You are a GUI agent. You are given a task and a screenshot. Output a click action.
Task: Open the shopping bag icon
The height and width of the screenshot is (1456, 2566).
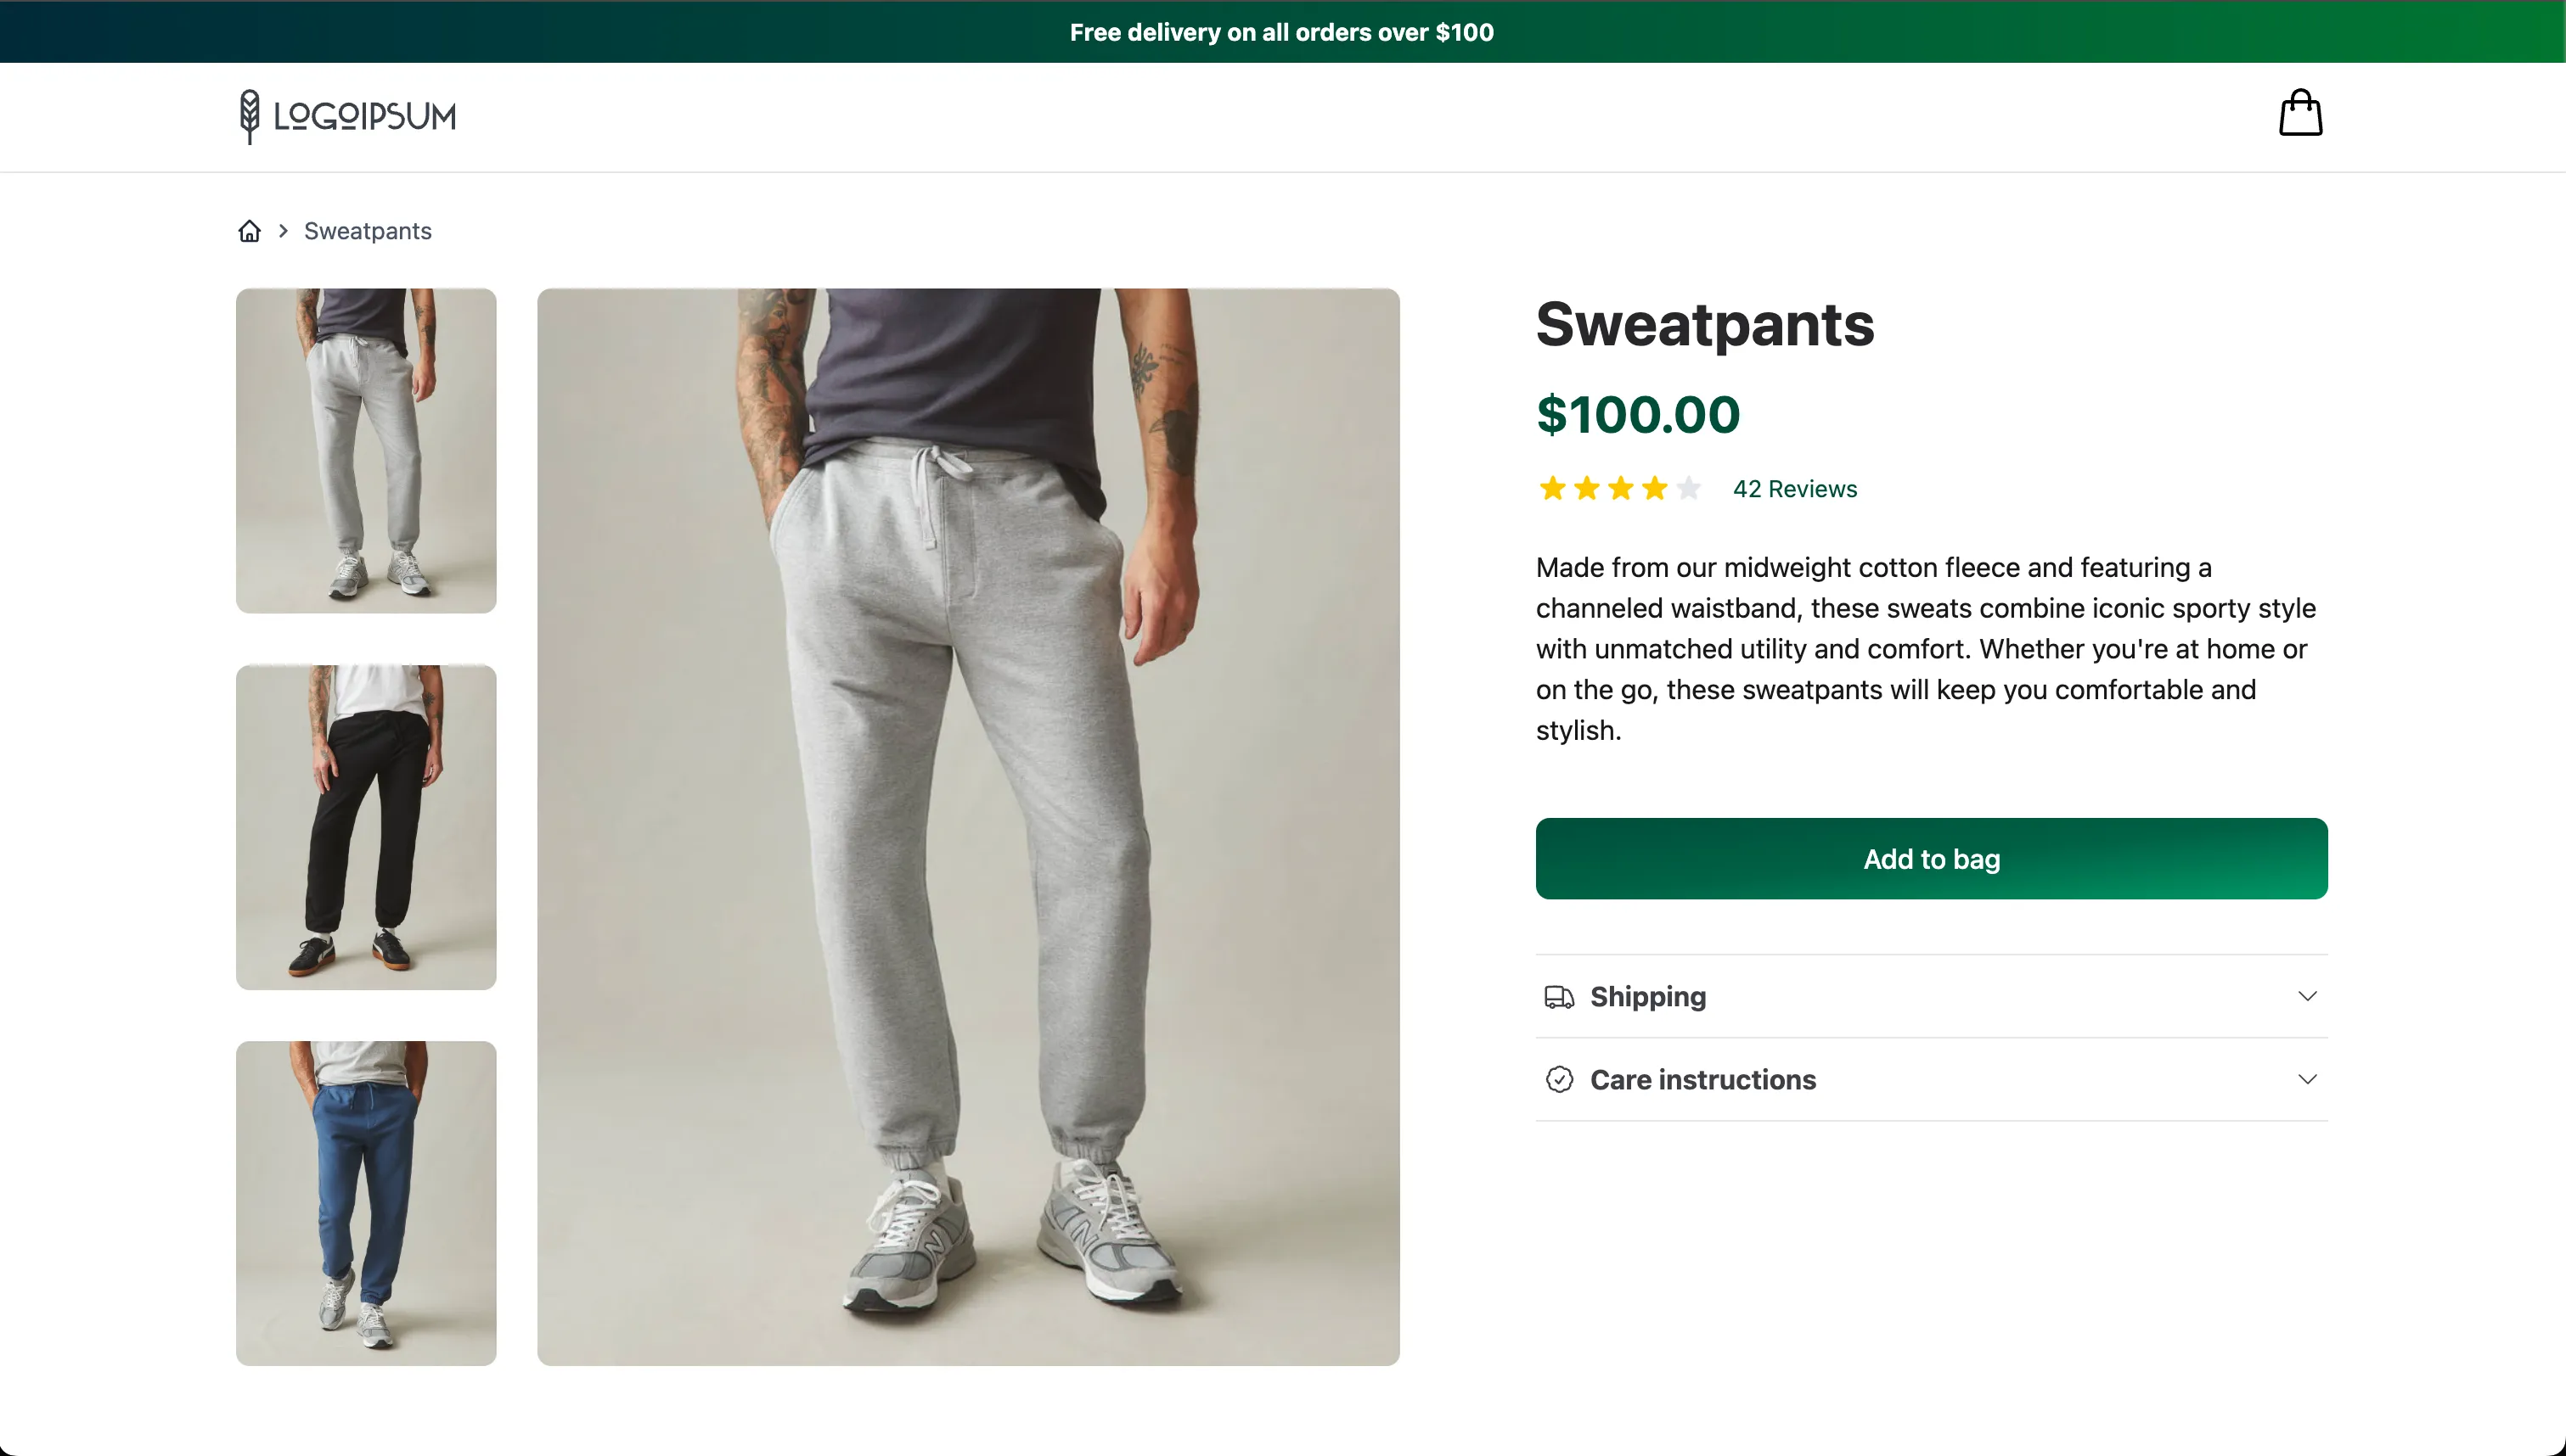[x=2300, y=113]
